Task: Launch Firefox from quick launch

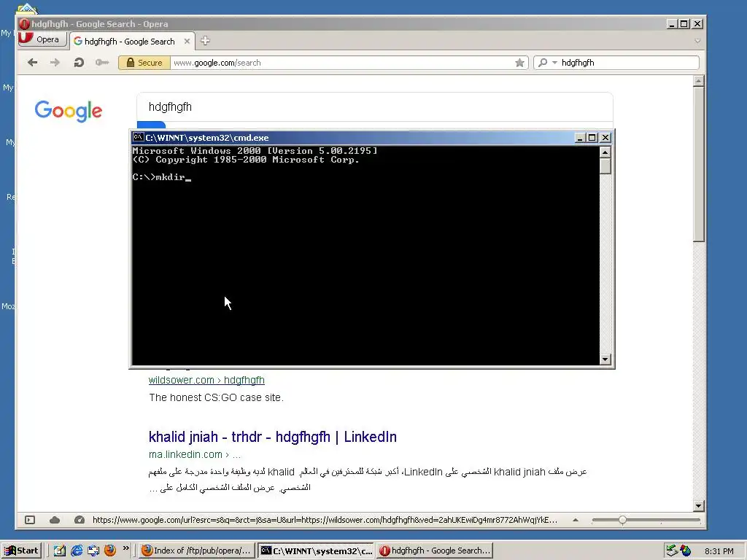Action: 110,551
